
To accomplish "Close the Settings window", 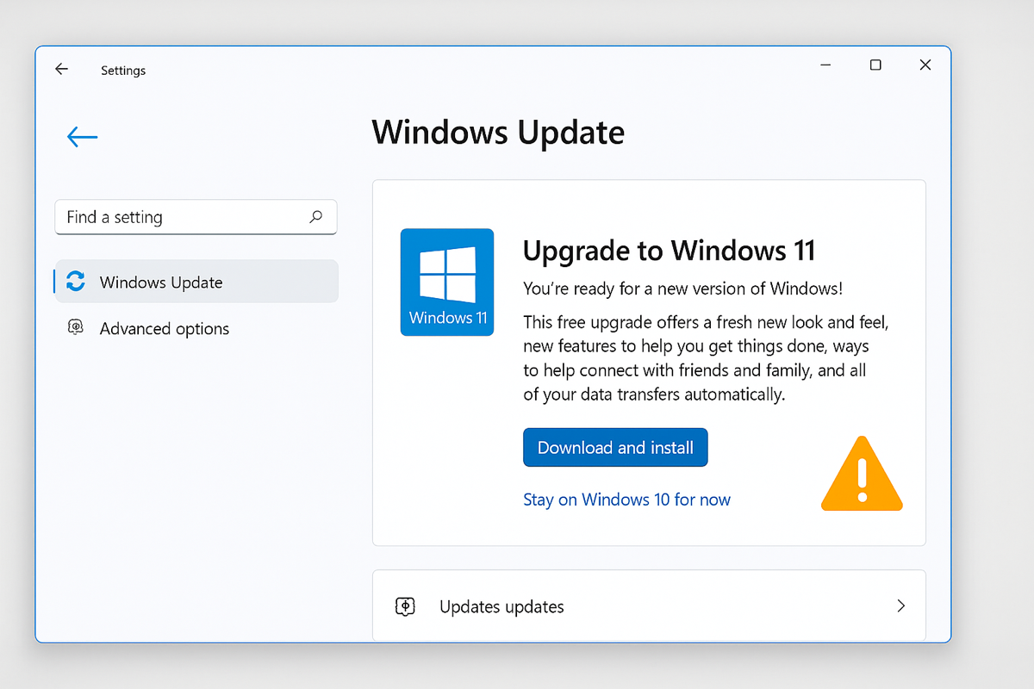I will tap(925, 65).
